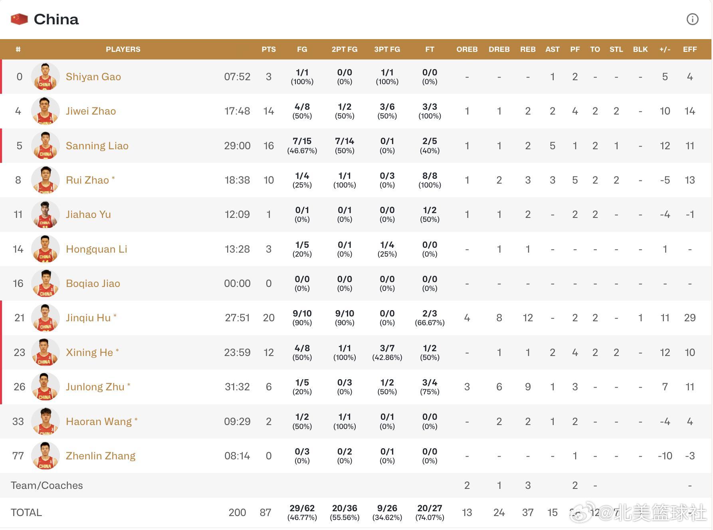The width and height of the screenshot is (713, 530).
Task: Open Shiyan Gao player profile link
Action: 93,77
